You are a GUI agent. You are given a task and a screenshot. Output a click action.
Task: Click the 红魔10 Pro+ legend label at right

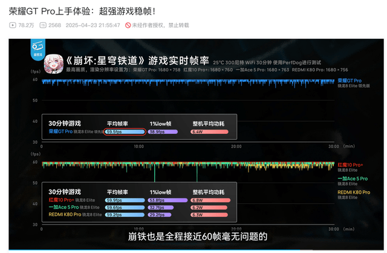pos(350,165)
